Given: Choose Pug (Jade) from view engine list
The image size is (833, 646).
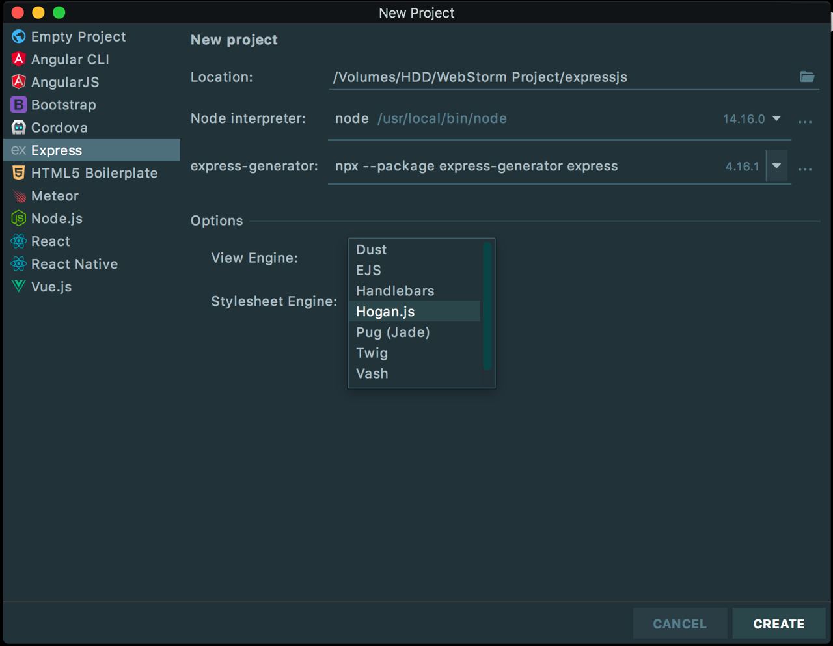Looking at the screenshot, I should pyautogui.click(x=393, y=332).
